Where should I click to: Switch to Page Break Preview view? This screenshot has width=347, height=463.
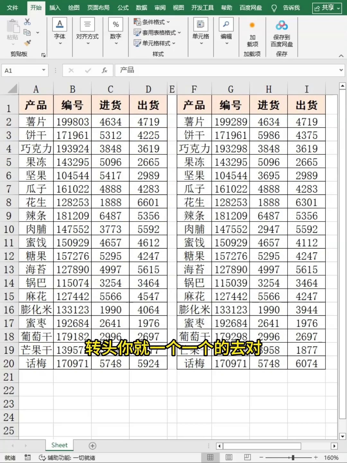247,457
